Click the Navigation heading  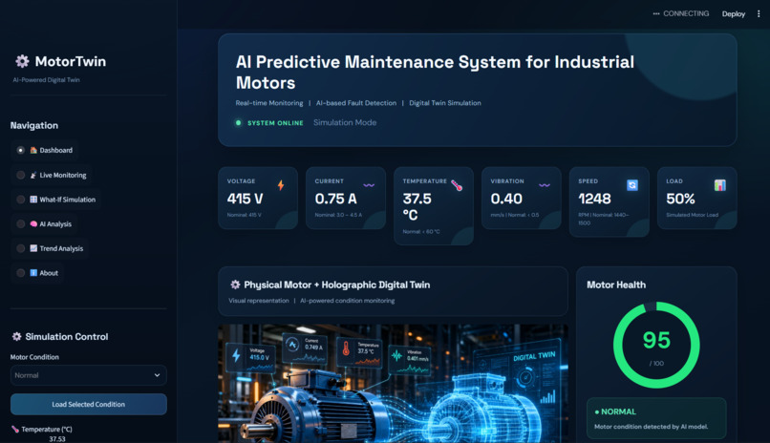click(33, 126)
